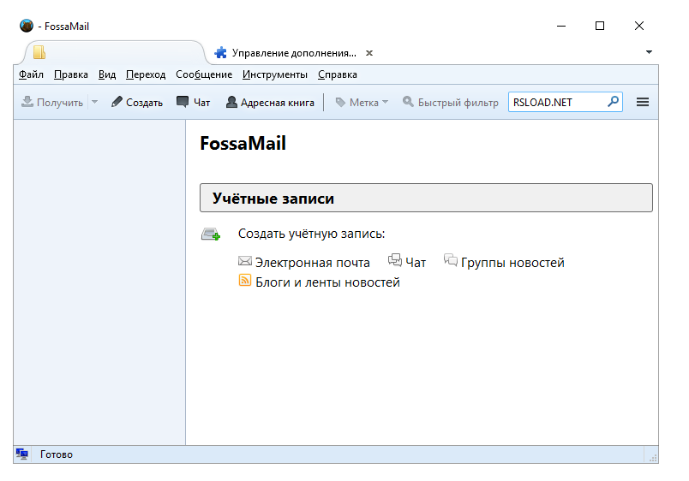This screenshot has width=689, height=481.
Task: Click the search magnifier icon
Action: pyautogui.click(x=613, y=102)
